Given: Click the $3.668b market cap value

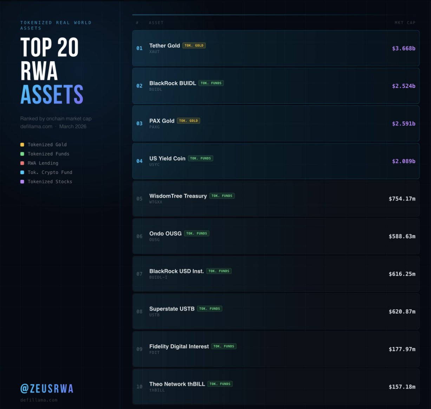Looking at the screenshot, I should pyautogui.click(x=404, y=48).
